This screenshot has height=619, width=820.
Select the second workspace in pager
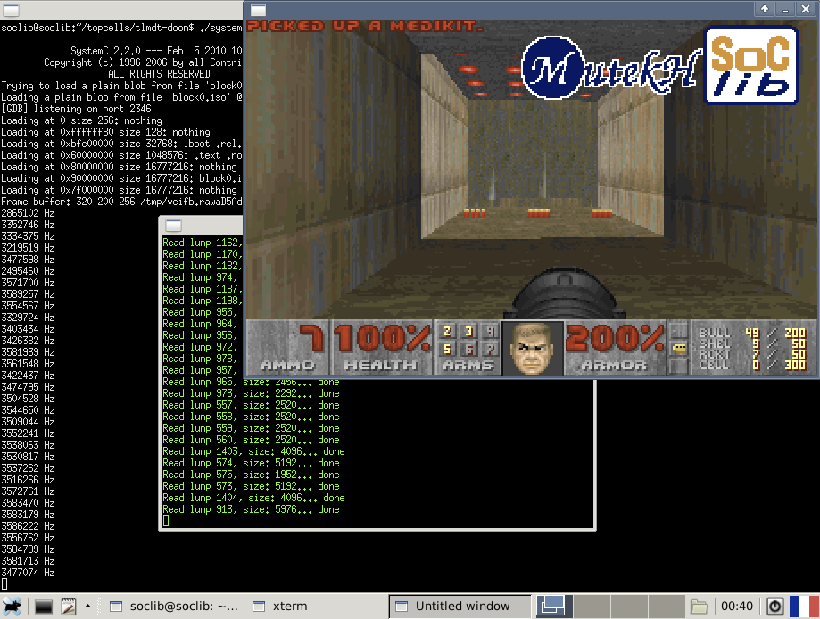pyautogui.click(x=592, y=607)
